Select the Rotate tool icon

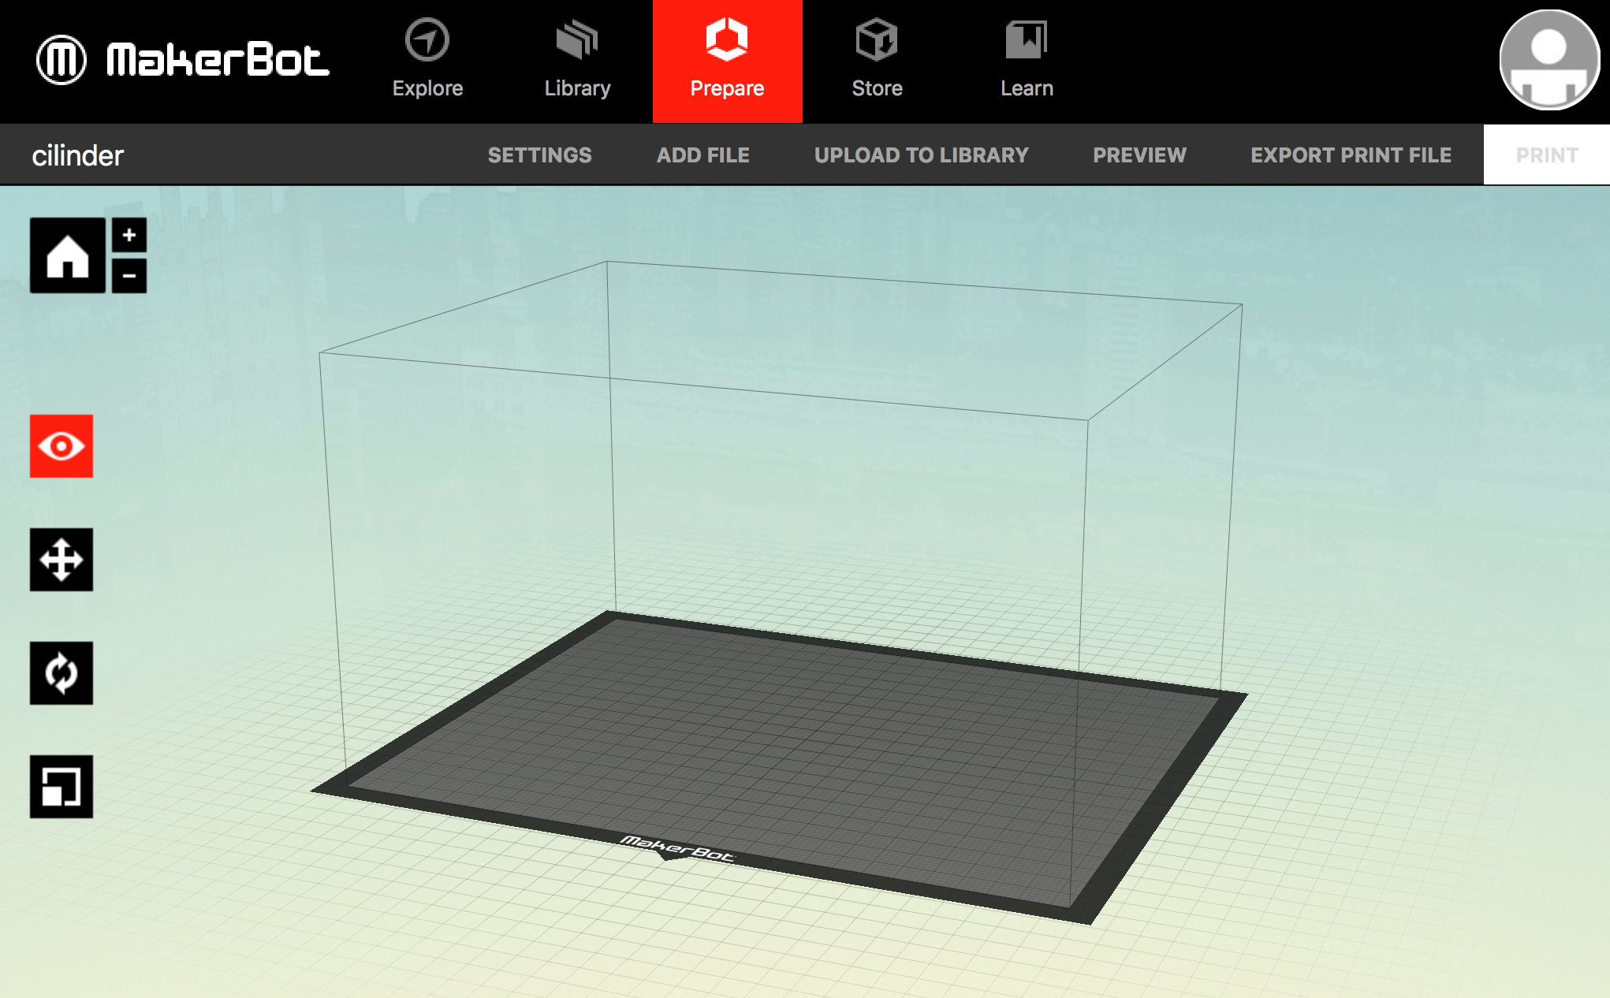61,670
